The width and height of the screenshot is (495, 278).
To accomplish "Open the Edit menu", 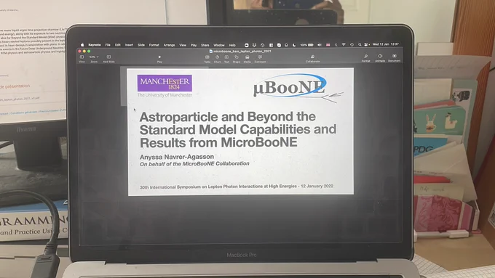I will (x=118, y=45).
